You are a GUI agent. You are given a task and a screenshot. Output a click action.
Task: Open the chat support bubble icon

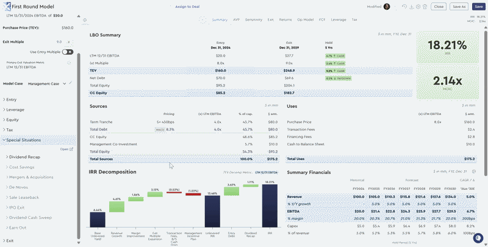(478, 238)
